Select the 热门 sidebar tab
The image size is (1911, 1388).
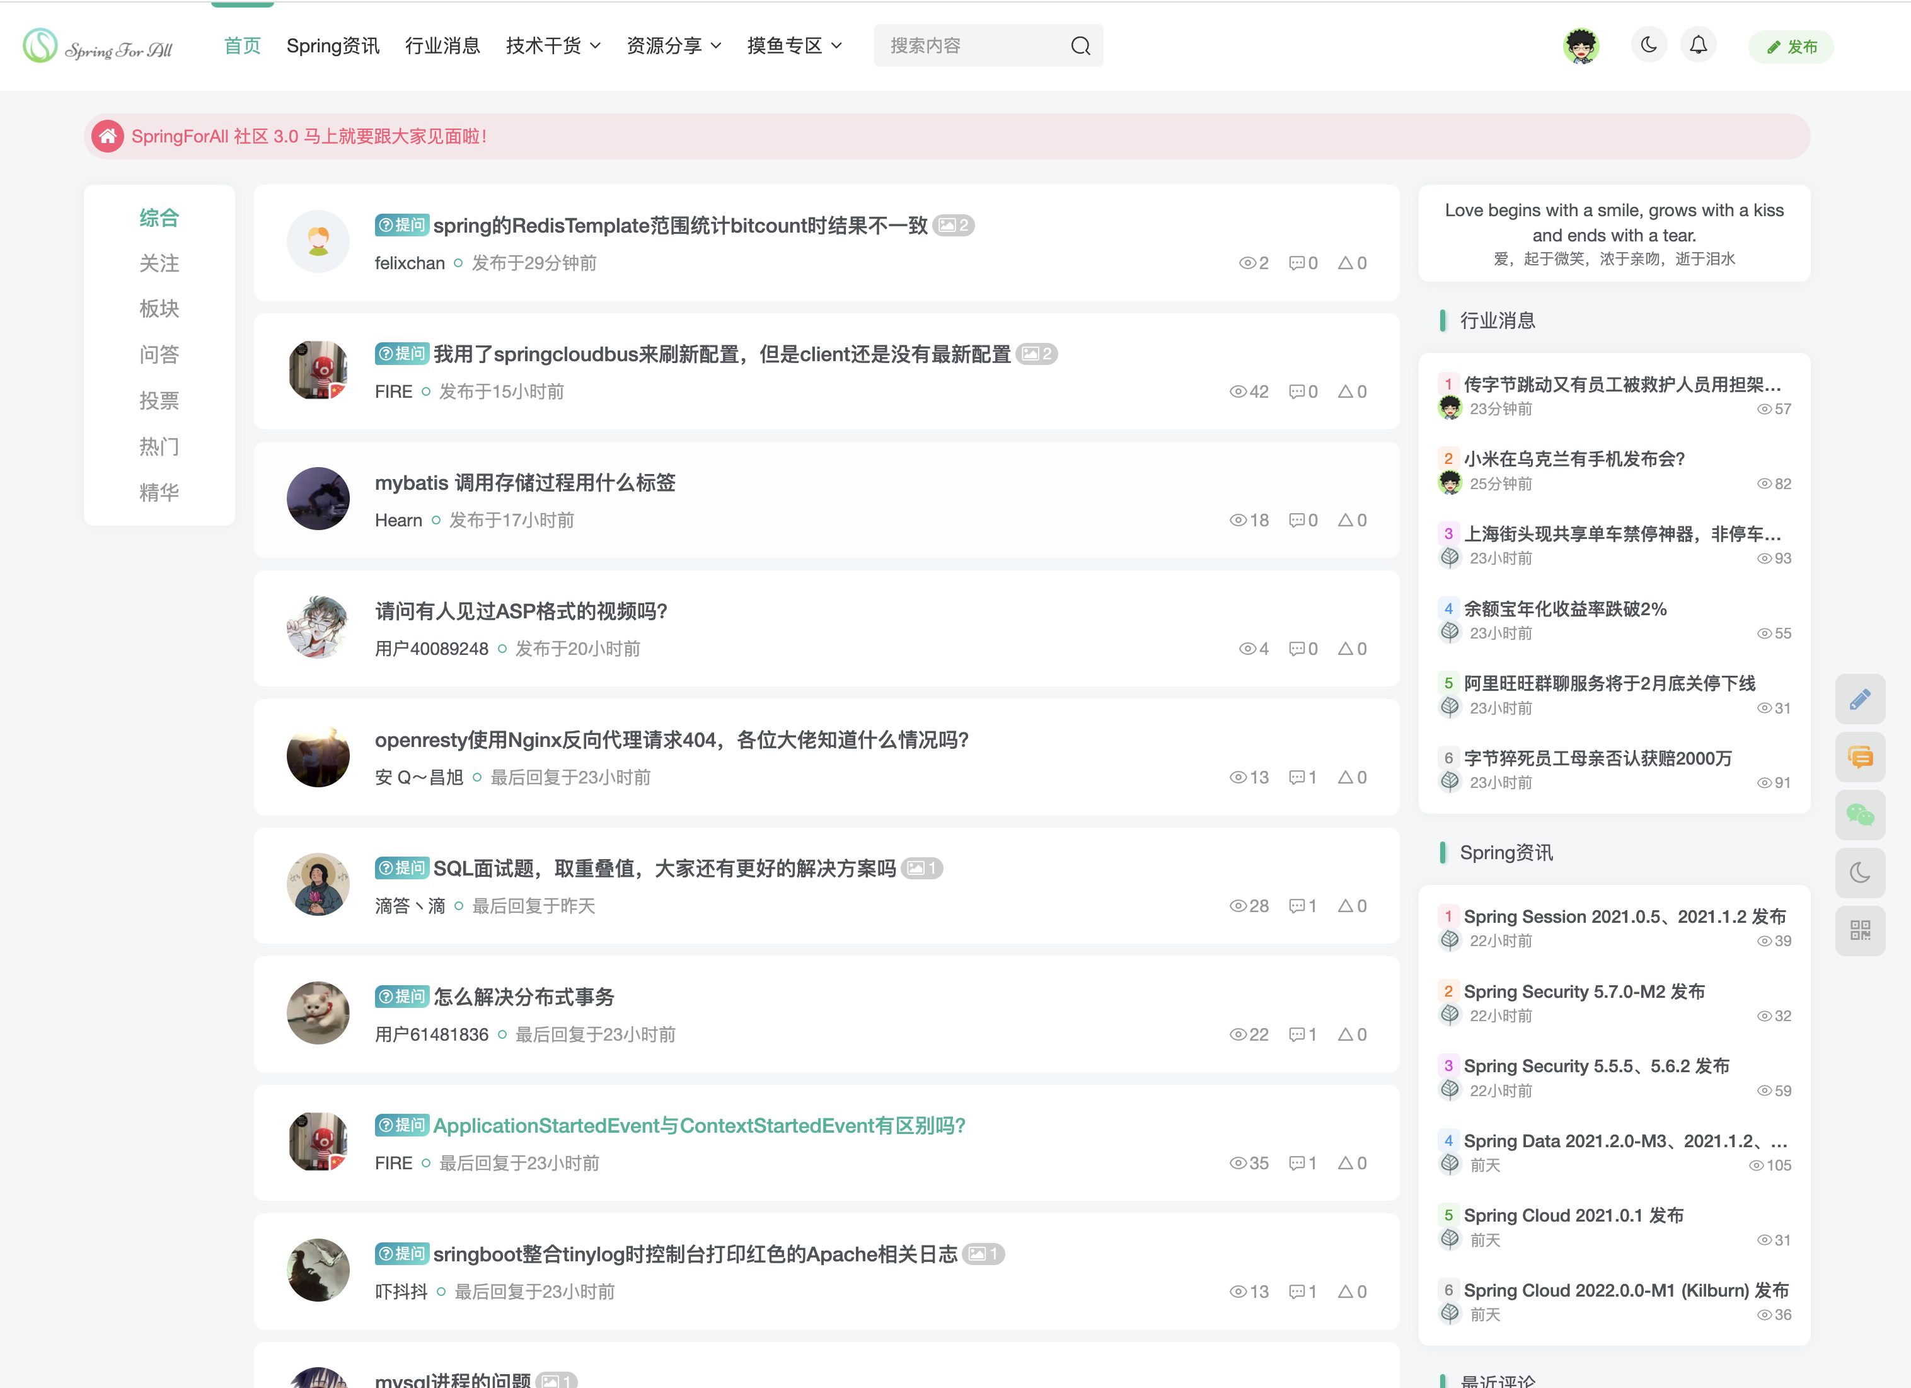(159, 447)
